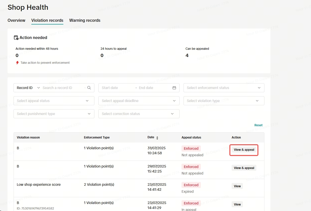The width and height of the screenshot is (311, 211).
Task: Click the Start date field
Action: click(x=117, y=88)
